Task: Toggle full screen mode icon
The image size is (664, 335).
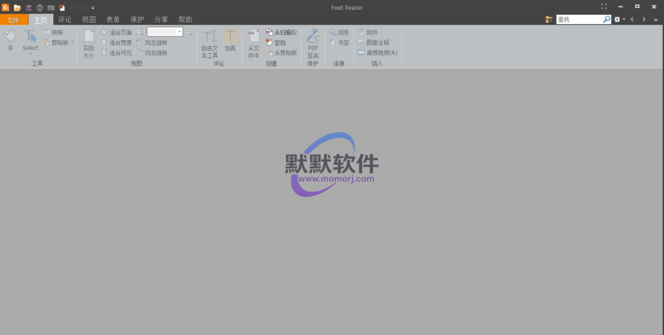Action: (x=604, y=6)
